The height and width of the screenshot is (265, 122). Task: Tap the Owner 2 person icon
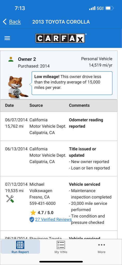tap(11, 59)
